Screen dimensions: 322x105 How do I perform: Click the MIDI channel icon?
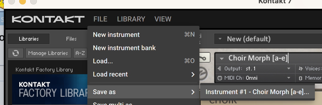(220, 78)
